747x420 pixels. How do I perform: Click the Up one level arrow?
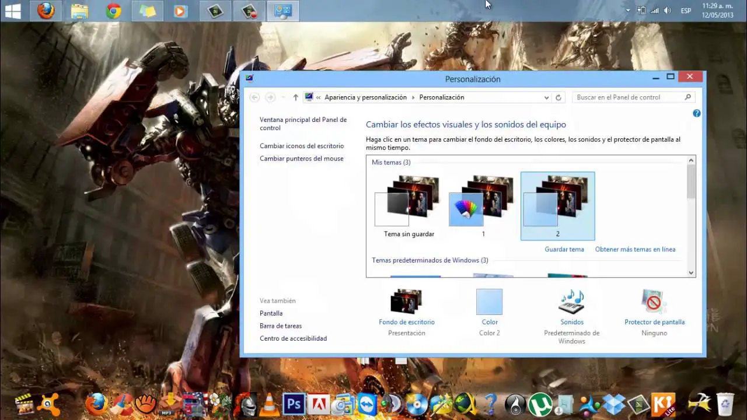(x=295, y=97)
